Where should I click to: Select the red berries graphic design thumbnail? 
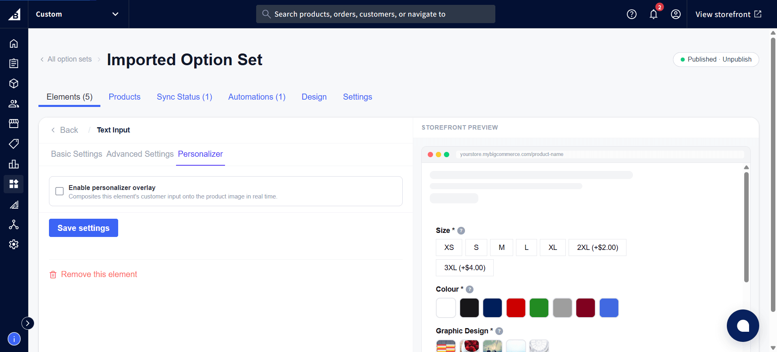coord(469,346)
